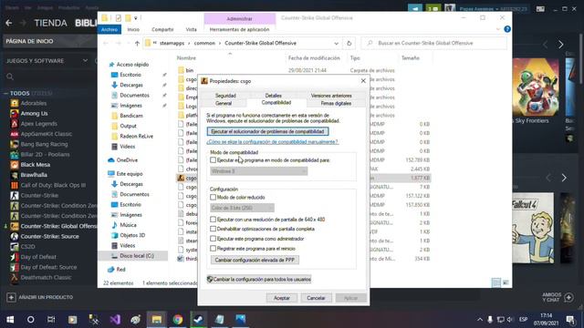Open Música folder in Explorer sidebar
Image resolution: width=584 pixels, height=328 pixels.
[x=128, y=225]
